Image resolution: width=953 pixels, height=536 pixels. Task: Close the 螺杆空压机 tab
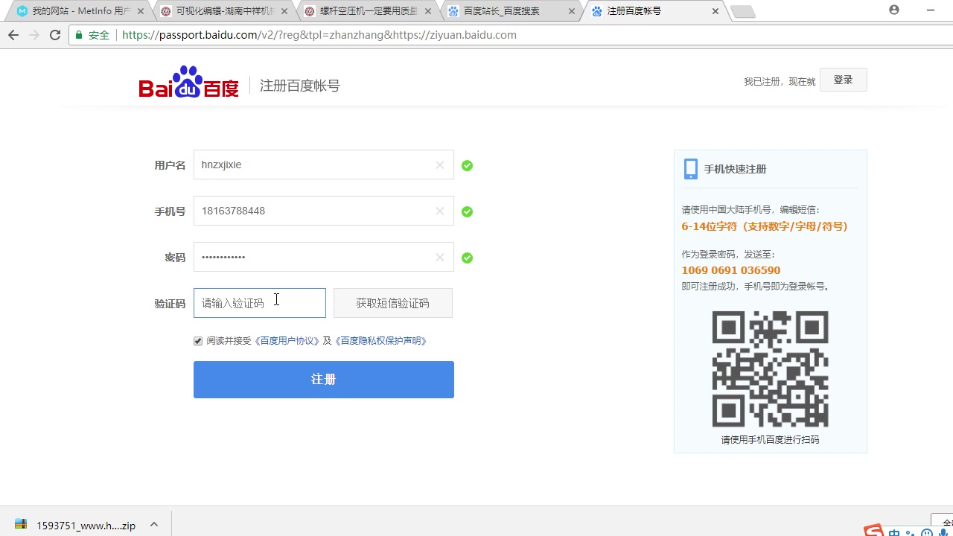428,11
